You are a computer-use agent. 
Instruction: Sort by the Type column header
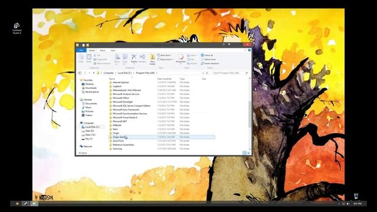[x=182, y=79]
